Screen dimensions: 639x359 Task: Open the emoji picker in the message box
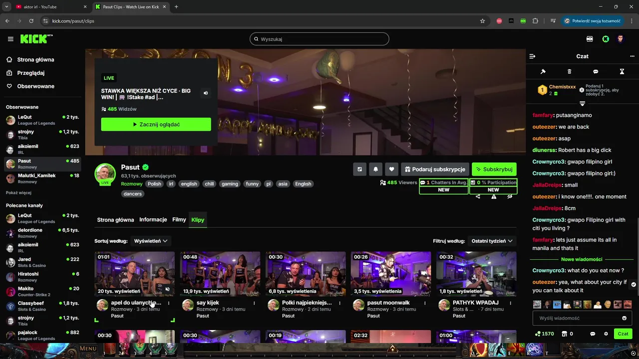pos(624,318)
